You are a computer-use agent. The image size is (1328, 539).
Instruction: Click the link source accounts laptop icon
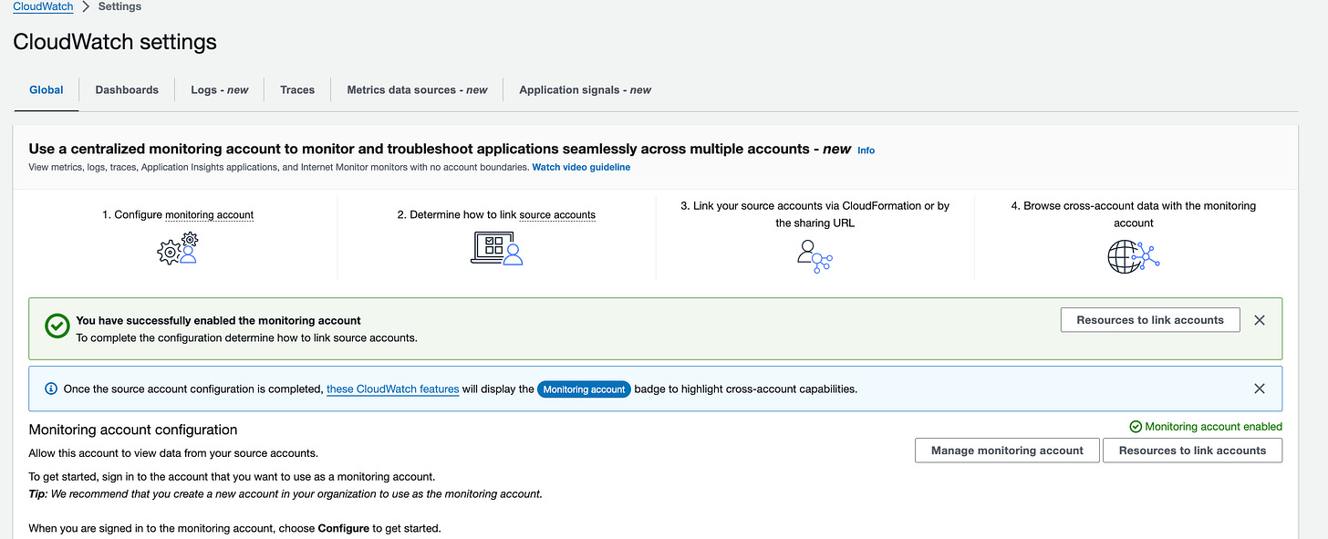(497, 248)
